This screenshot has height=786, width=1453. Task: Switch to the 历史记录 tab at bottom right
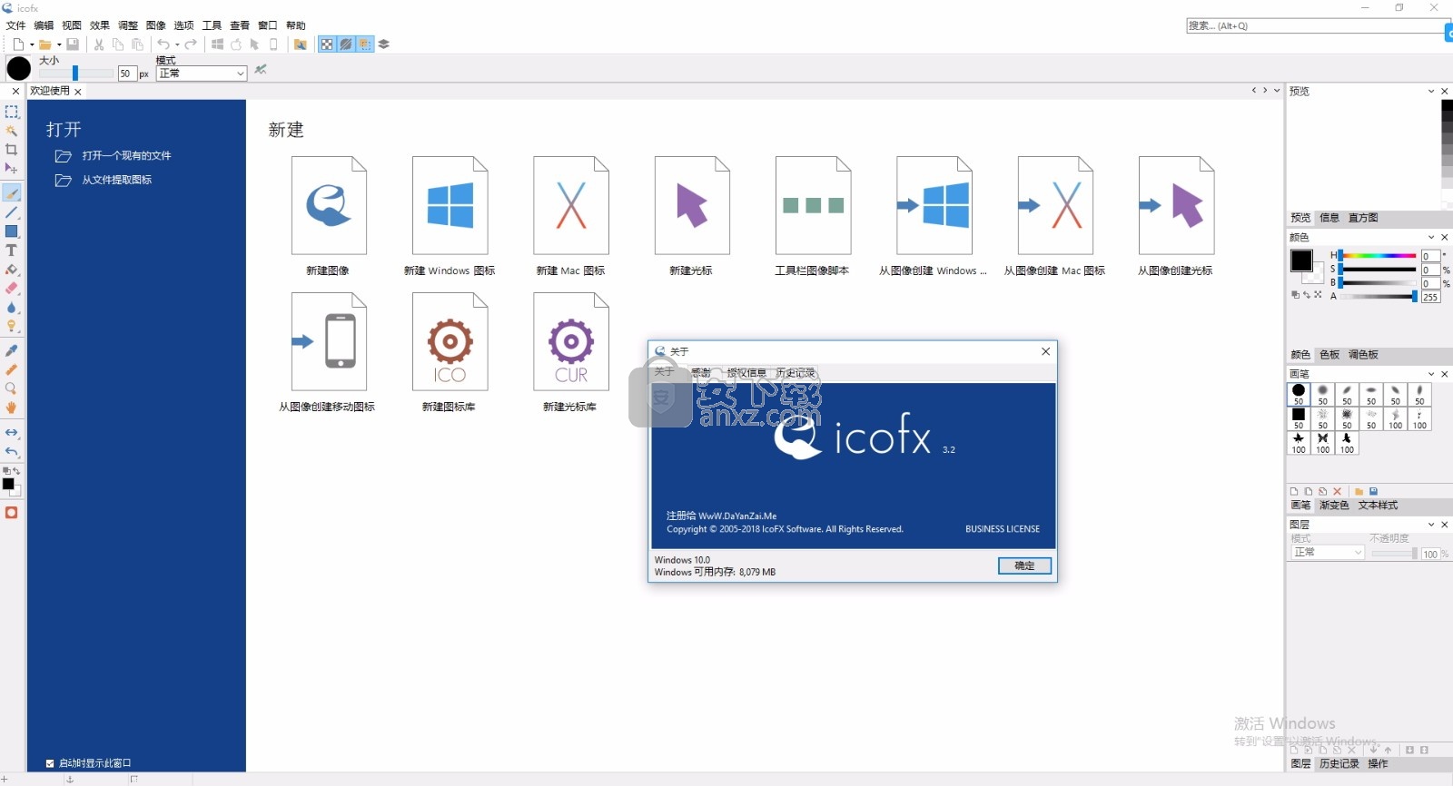[x=1339, y=764]
